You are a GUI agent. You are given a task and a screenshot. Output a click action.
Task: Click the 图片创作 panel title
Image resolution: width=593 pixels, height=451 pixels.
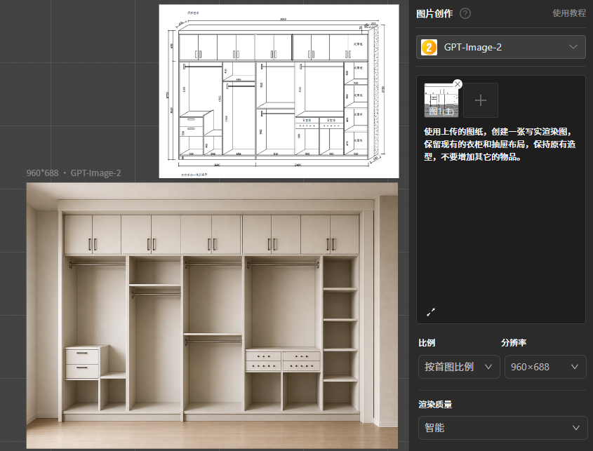pos(434,13)
